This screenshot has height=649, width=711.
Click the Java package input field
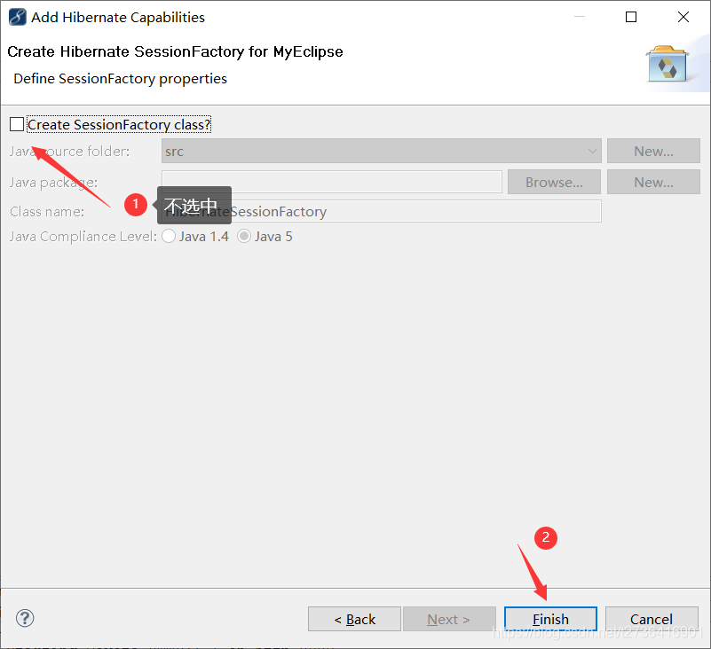[x=332, y=182]
